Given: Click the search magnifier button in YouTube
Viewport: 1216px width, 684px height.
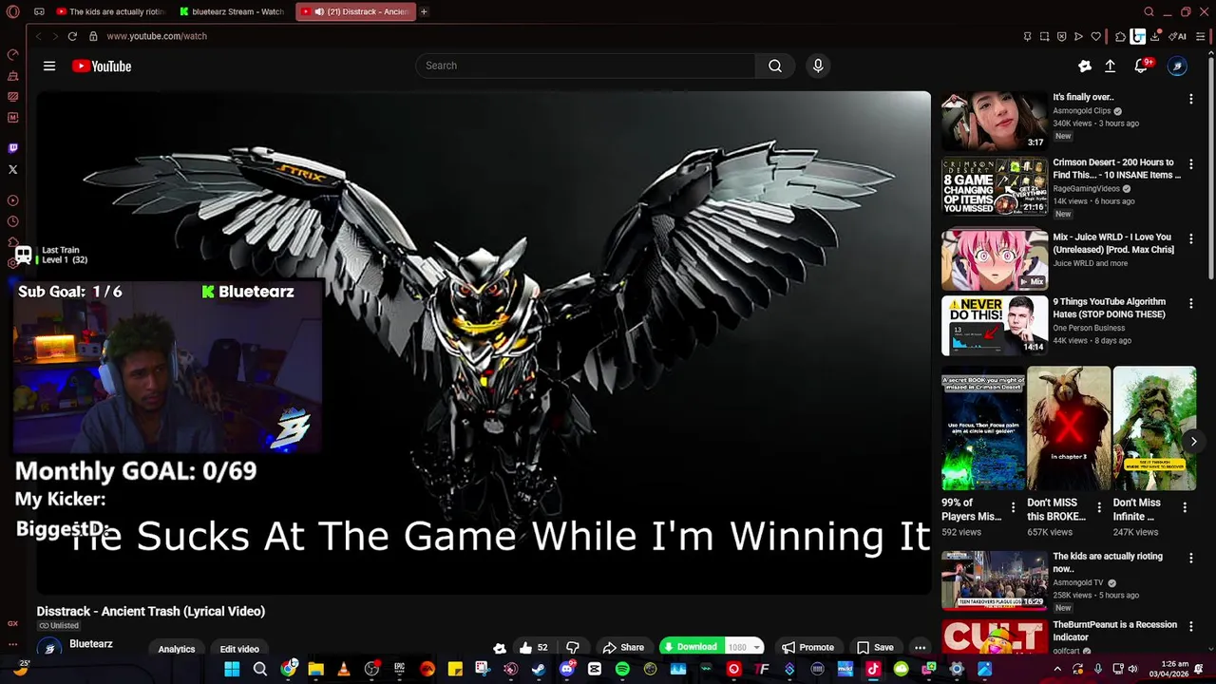Looking at the screenshot, I should coord(775,66).
